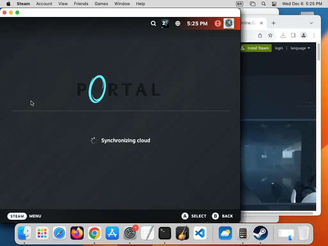
Task: Click the Synchronizing cloud status text
Action: pos(126,140)
